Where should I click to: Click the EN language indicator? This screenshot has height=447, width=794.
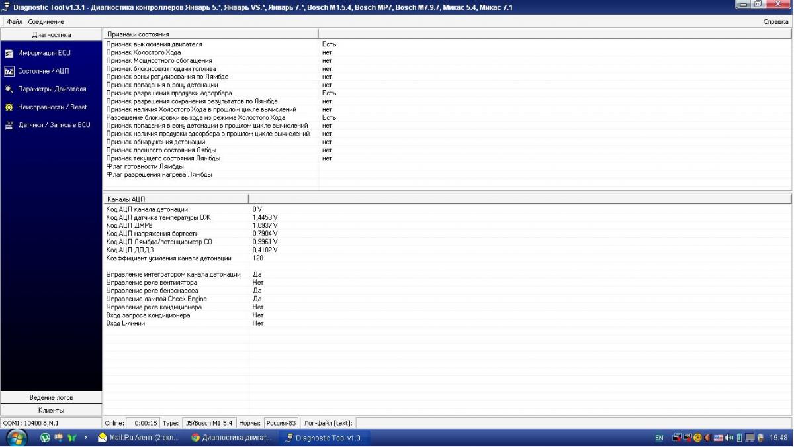[x=659, y=438]
